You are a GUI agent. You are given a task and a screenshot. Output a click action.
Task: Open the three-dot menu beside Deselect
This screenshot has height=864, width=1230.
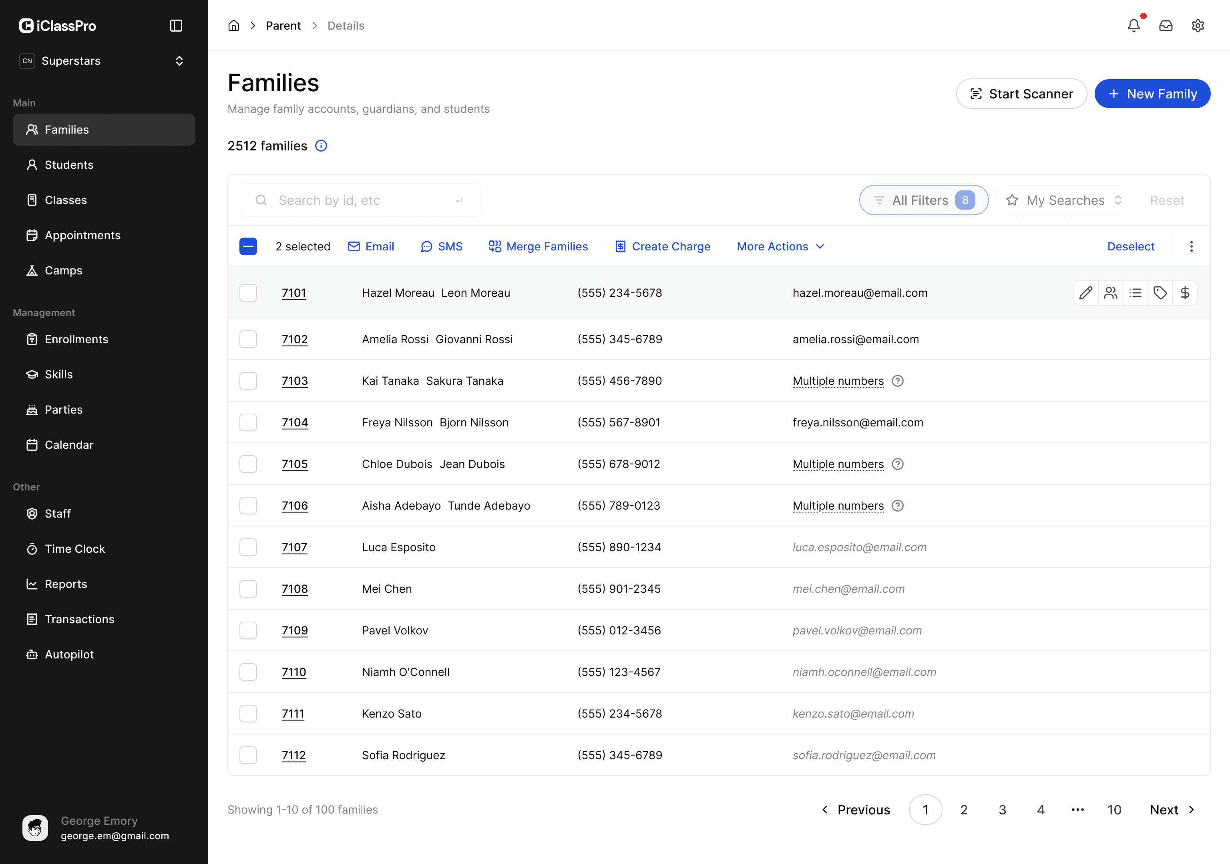tap(1192, 246)
